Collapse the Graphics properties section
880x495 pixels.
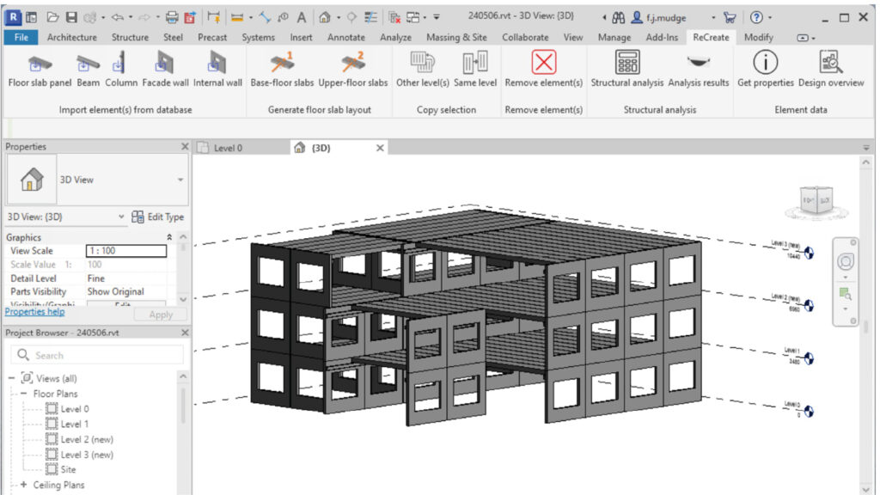point(169,237)
